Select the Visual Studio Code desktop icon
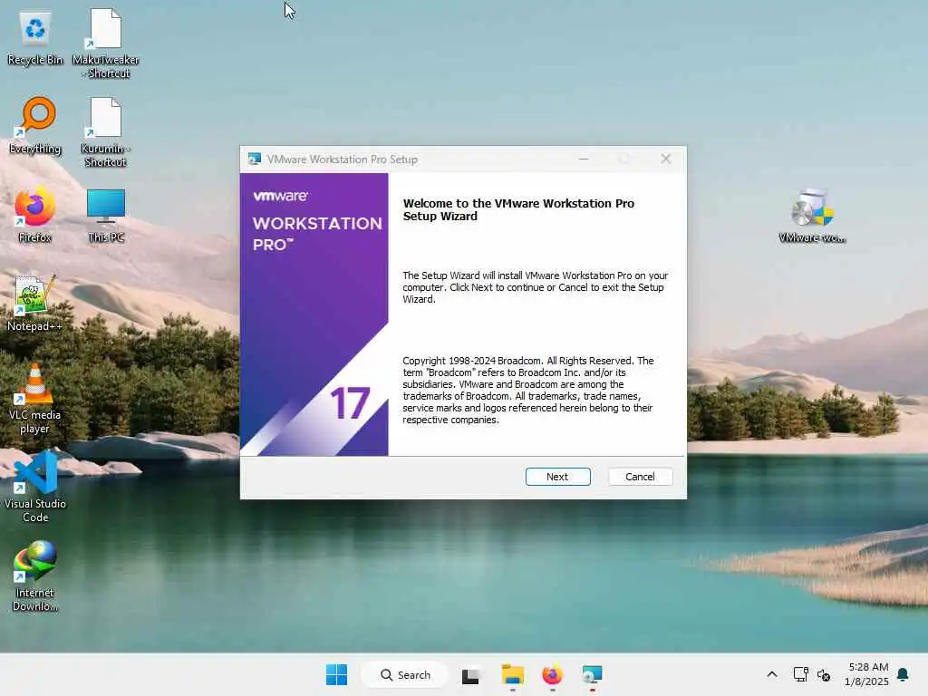Image resolution: width=928 pixels, height=696 pixels. pyautogui.click(x=35, y=487)
